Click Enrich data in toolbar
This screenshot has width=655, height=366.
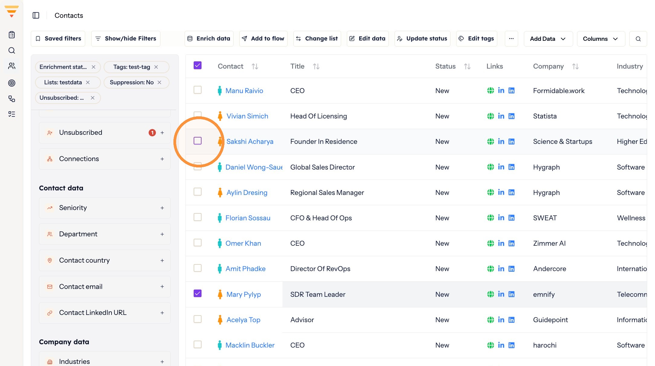point(209,39)
